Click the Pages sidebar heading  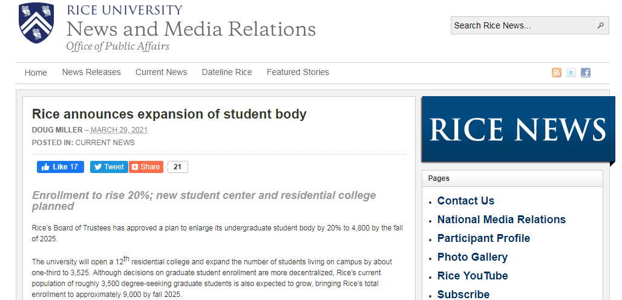click(x=439, y=178)
